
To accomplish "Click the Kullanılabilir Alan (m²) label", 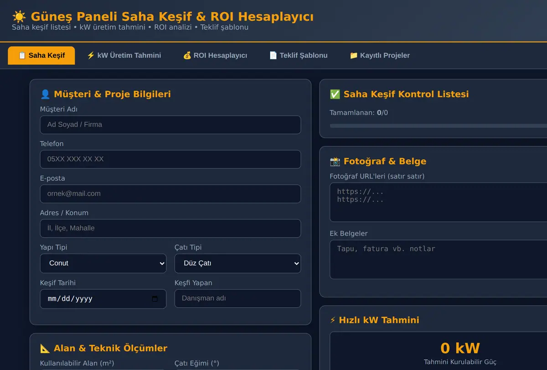I will point(77,363).
